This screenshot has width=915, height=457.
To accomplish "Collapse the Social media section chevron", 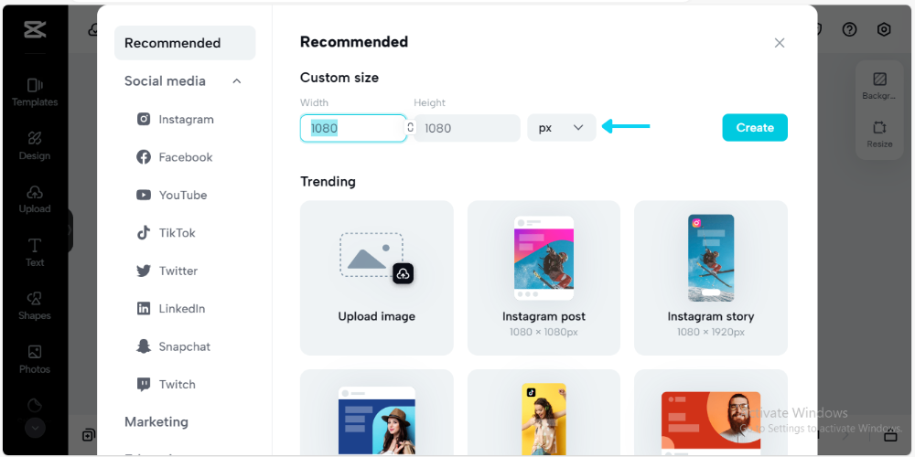I will [x=237, y=81].
